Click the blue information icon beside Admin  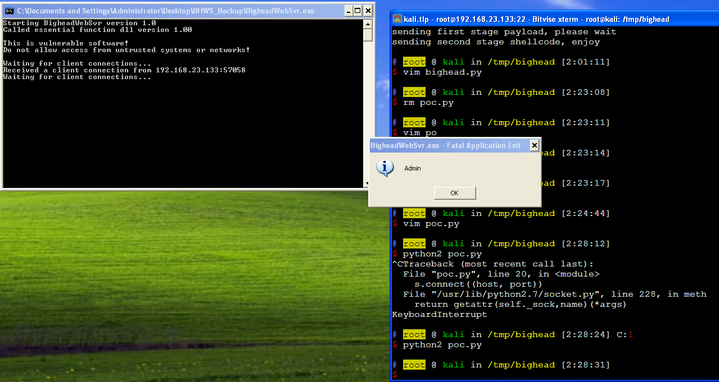(x=385, y=168)
